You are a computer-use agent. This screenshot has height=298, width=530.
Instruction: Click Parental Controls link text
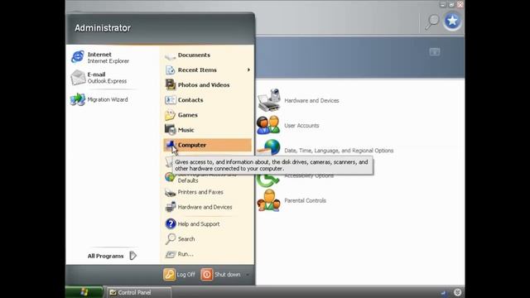point(306,200)
